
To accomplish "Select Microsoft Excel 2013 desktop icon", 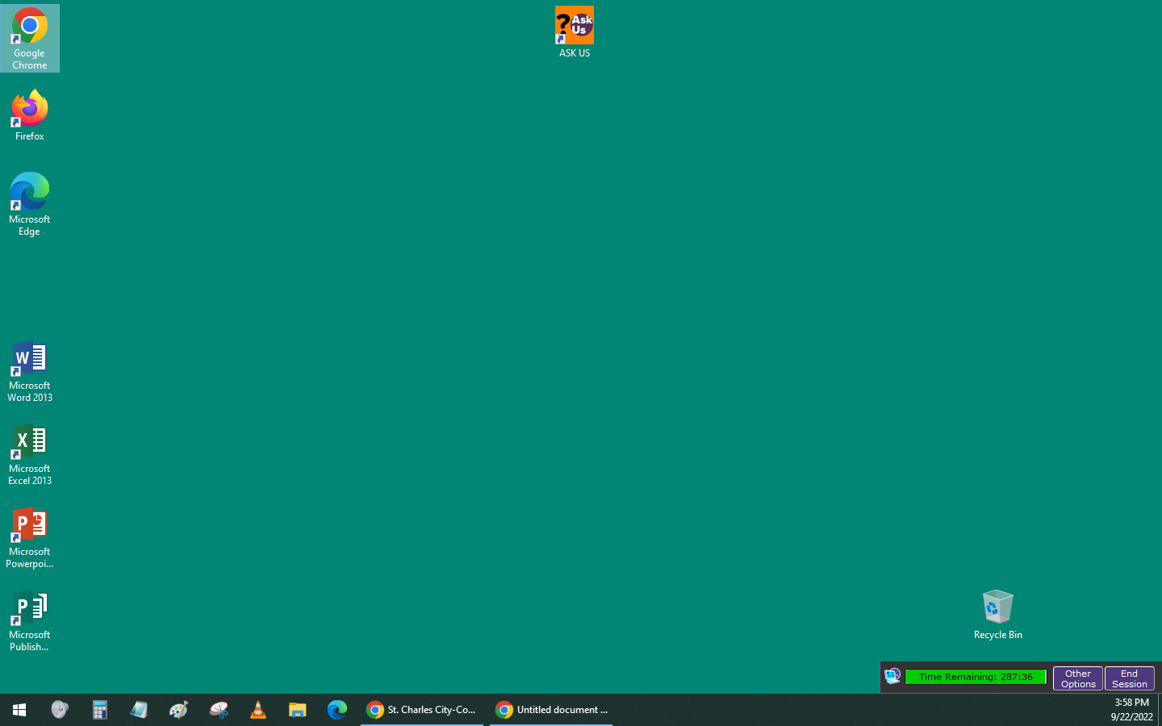I will pyautogui.click(x=30, y=454).
